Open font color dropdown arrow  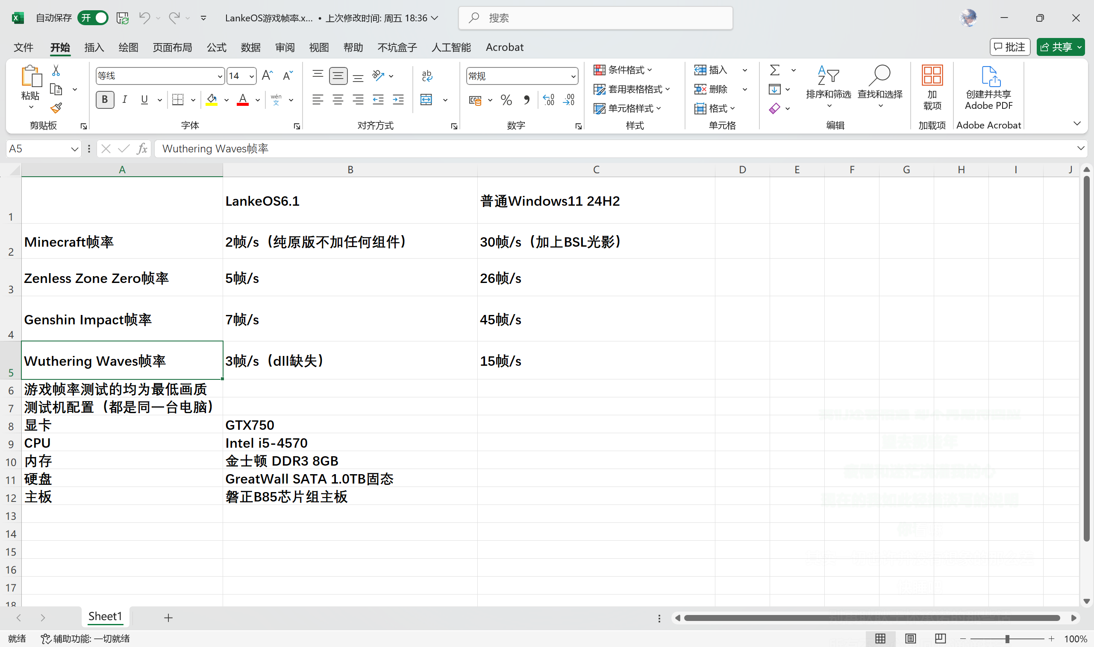pos(258,100)
